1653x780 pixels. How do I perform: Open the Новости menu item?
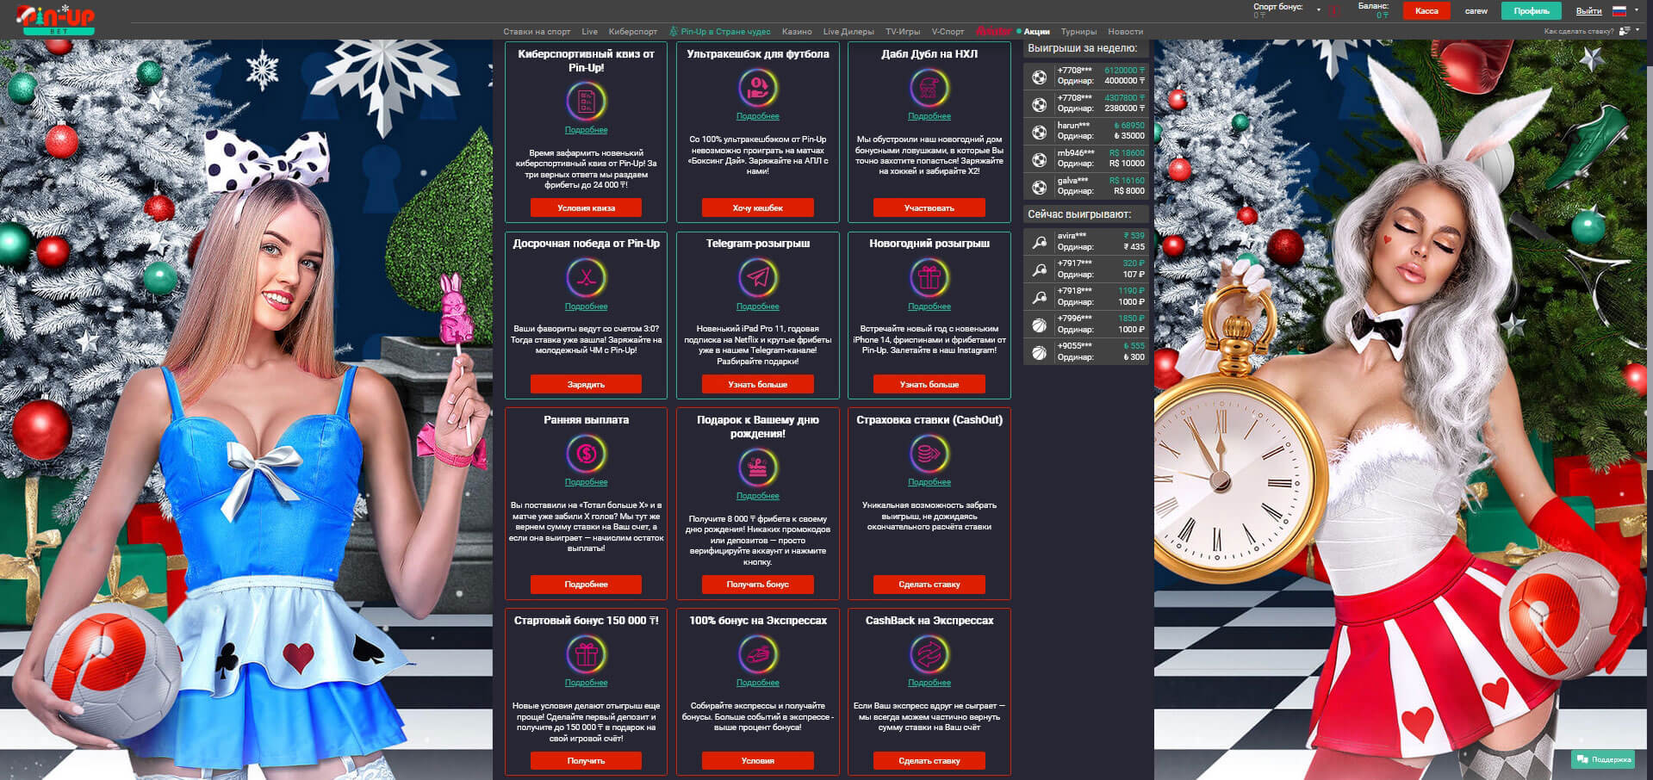pos(1125,32)
